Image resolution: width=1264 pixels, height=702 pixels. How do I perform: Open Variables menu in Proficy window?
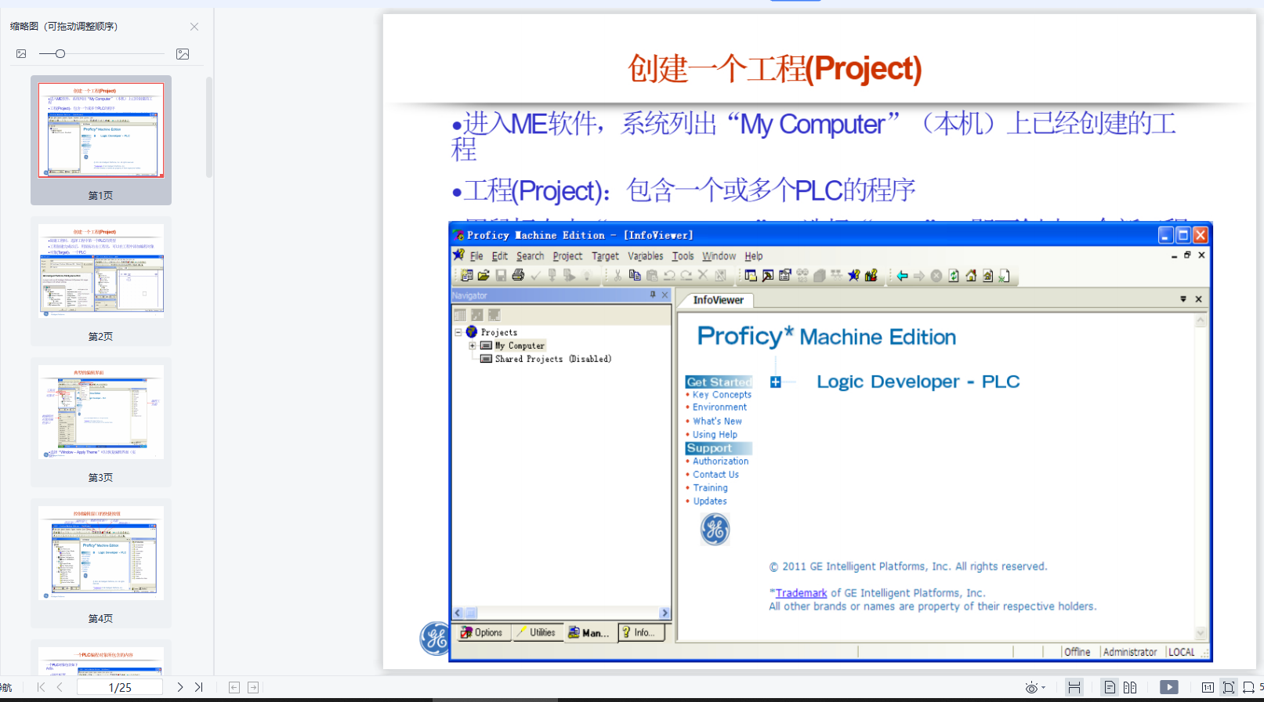click(645, 256)
